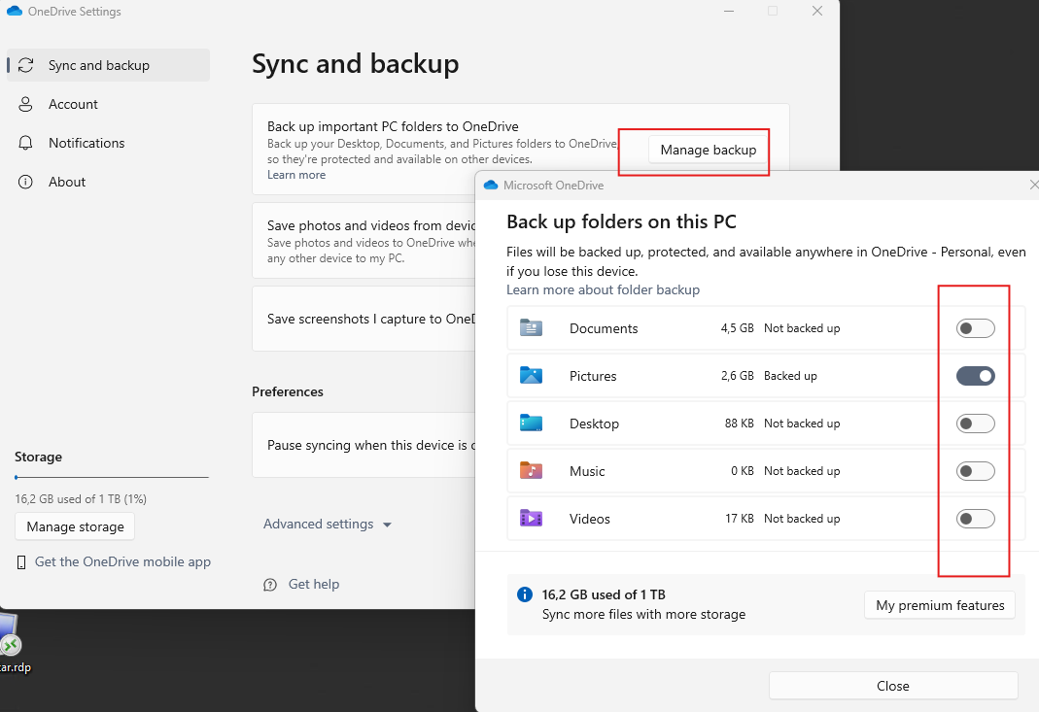Screen dimensions: 1039x712
Task: Click the Get help link
Action: pos(313,584)
